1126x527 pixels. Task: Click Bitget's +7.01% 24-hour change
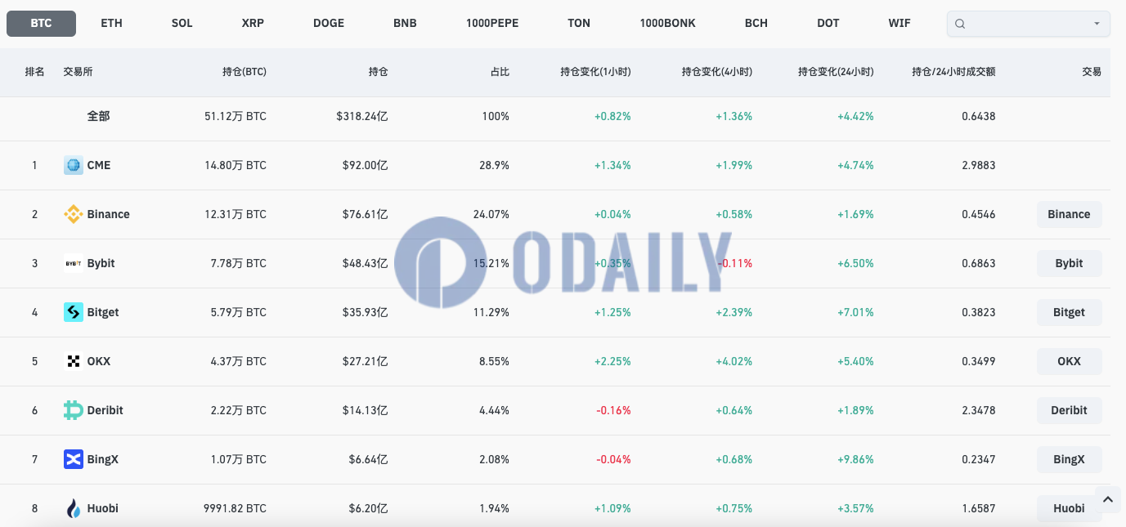point(855,312)
